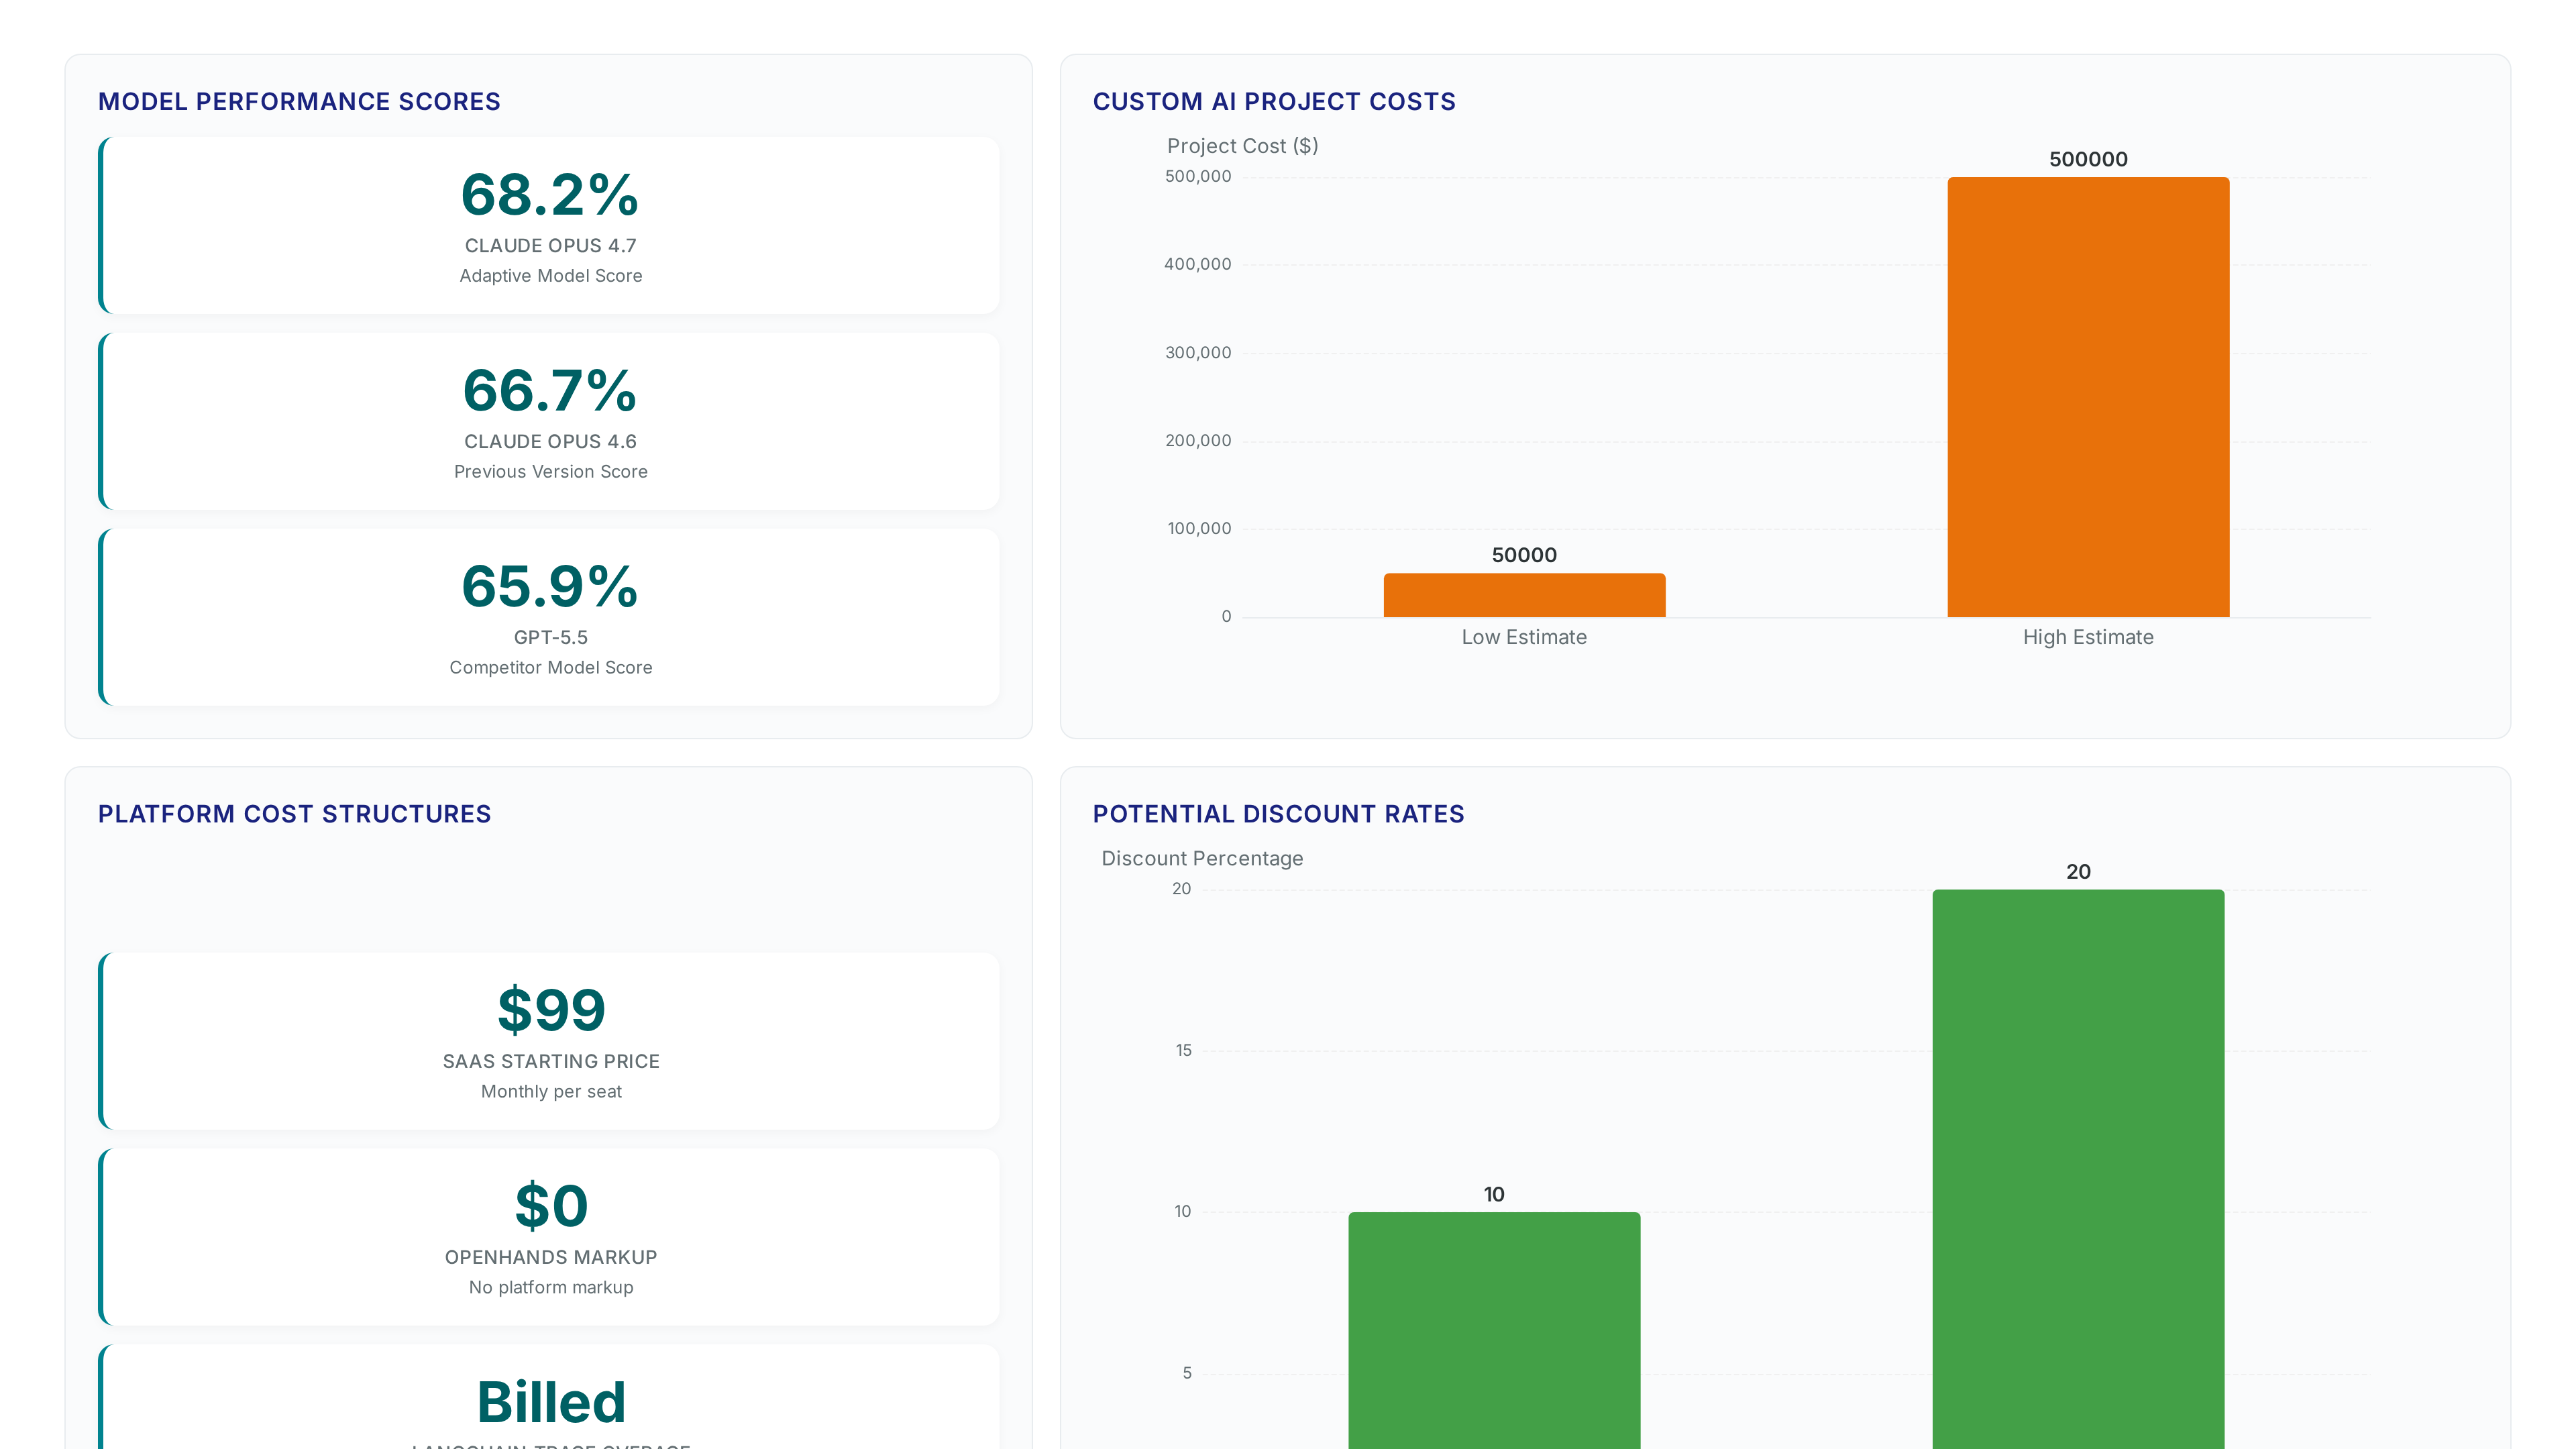Select the 66.7% Claude Opus 4.6 score
The image size is (2576, 1449).
[550, 390]
